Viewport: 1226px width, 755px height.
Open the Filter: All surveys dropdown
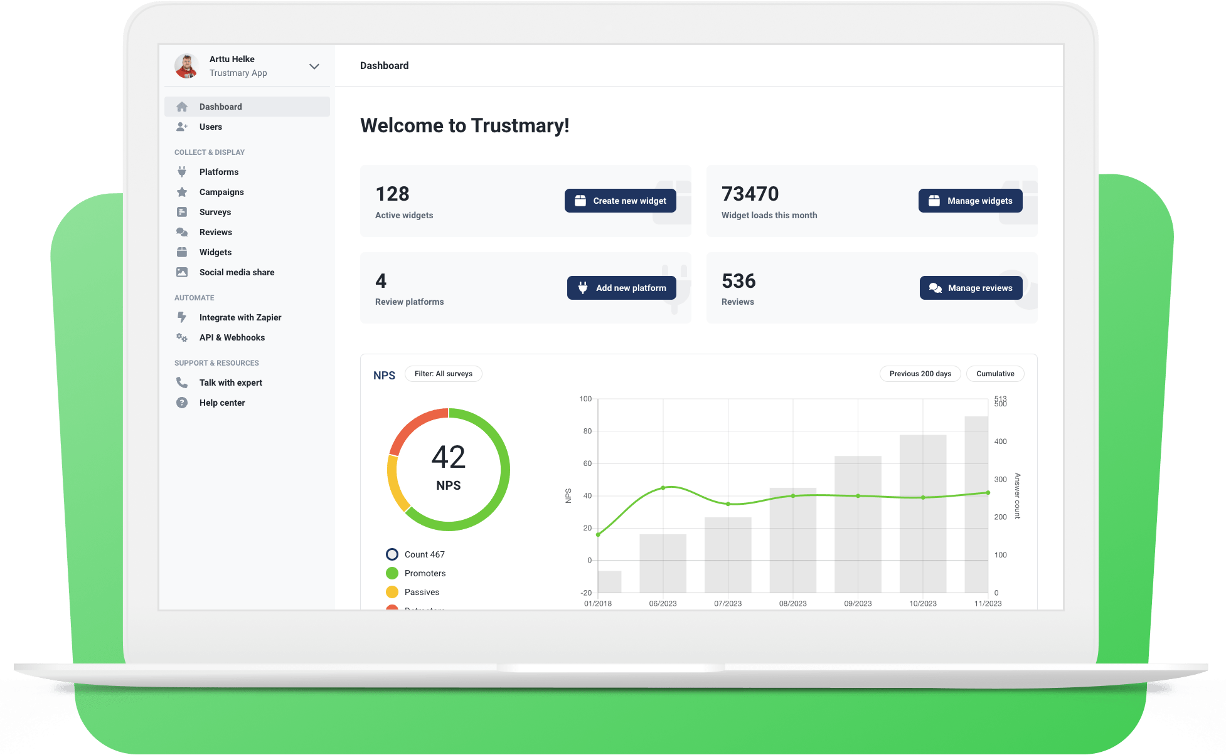click(x=443, y=374)
